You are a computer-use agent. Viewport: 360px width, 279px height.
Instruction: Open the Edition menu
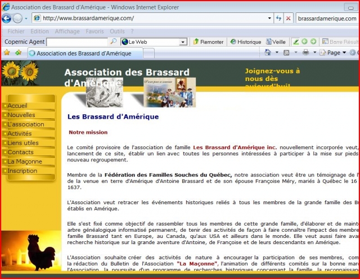coord(39,31)
